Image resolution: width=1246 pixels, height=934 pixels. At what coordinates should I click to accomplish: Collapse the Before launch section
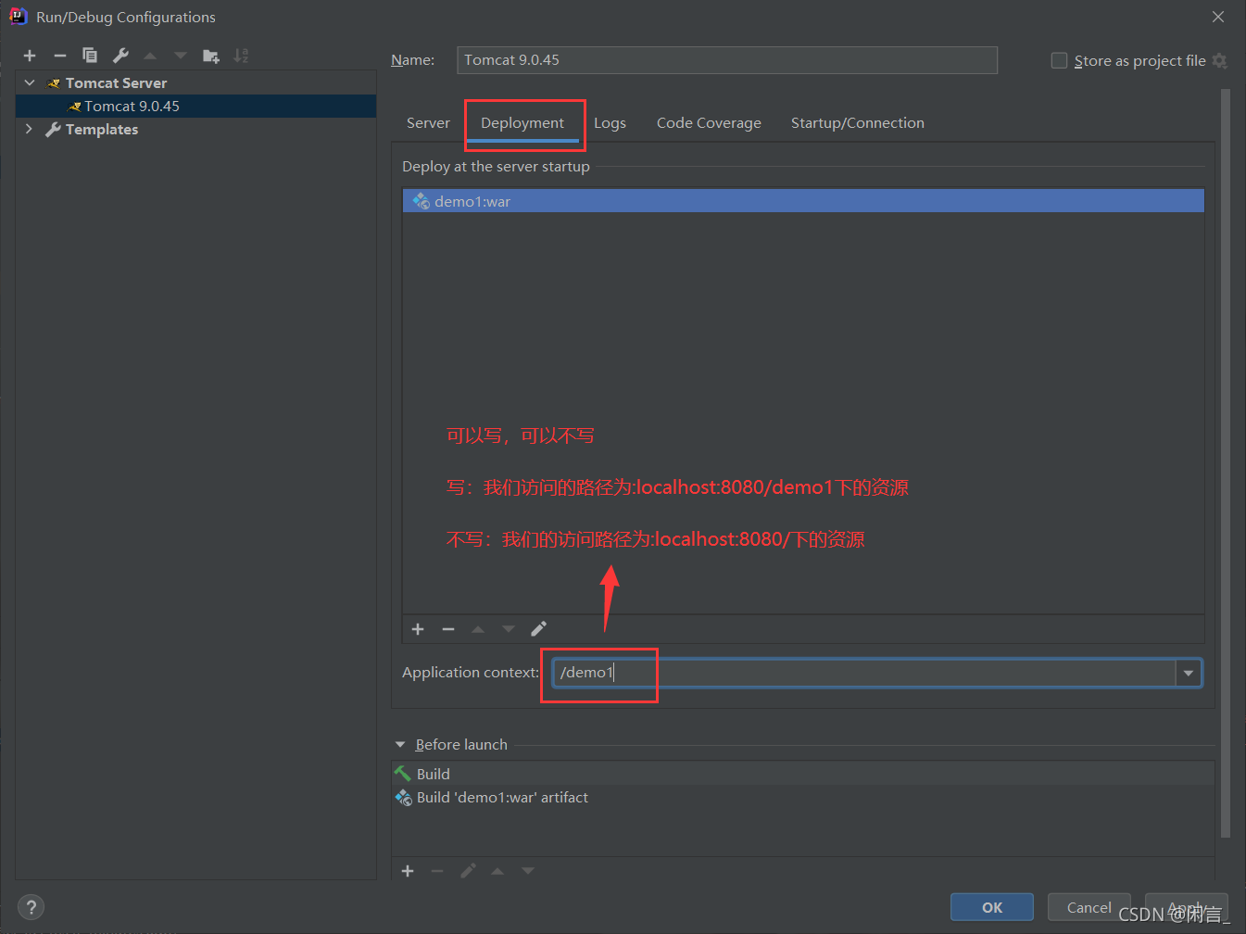tap(400, 744)
